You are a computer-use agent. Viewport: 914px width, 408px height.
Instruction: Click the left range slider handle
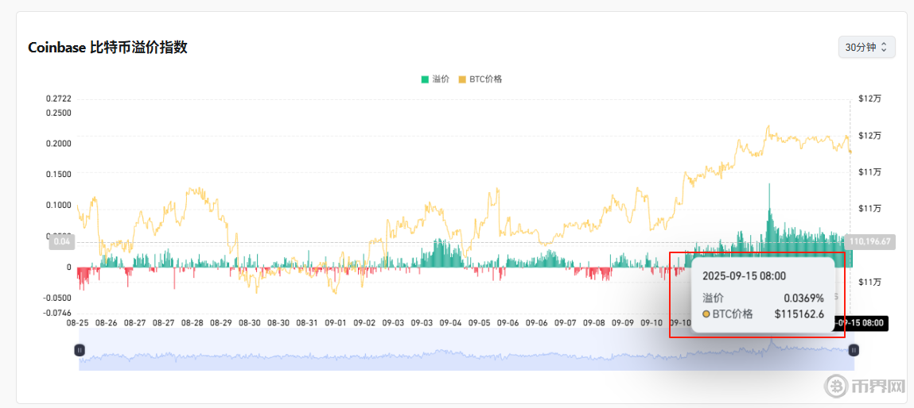point(80,350)
